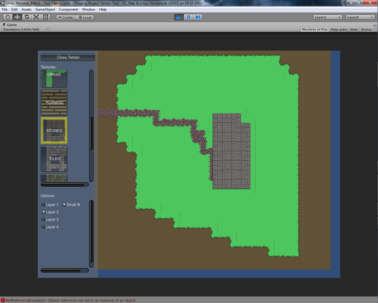The width and height of the screenshot is (378, 303).
Task: Choose the Layer 1 radio option
Action: point(50,204)
